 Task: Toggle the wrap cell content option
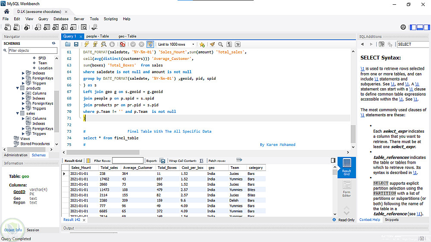point(201,161)
